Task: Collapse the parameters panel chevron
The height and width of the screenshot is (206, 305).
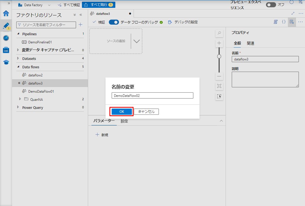Action: coord(221,121)
